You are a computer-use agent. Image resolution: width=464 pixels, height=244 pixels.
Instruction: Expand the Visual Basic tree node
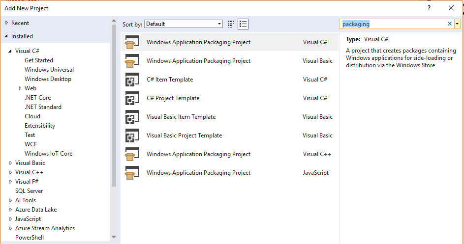(10, 163)
